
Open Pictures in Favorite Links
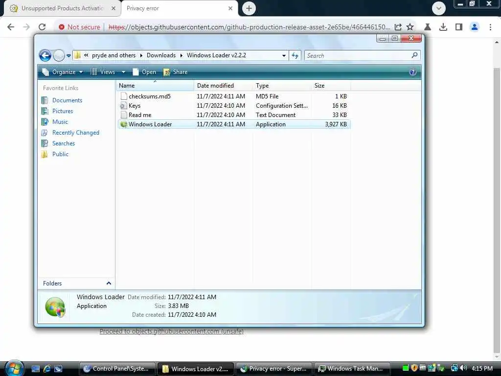63,111
